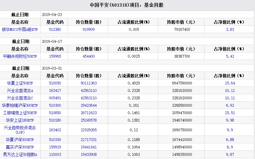Select circulating share ratio 0.161
The image size is (255, 159).
(134, 106)
